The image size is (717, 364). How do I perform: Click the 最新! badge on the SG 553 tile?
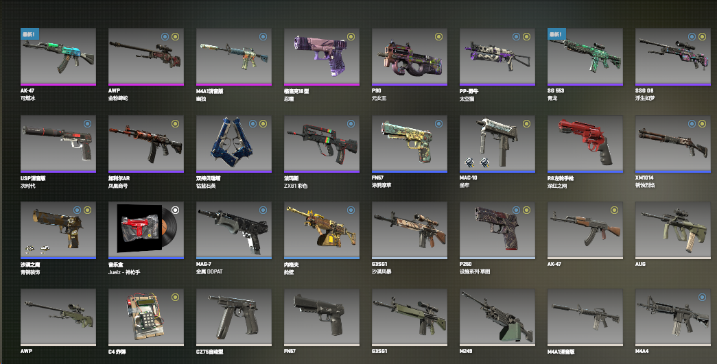pyautogui.click(x=556, y=34)
